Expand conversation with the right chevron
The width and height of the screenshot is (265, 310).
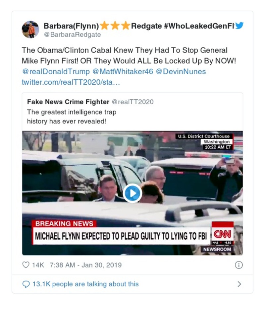pos(239,284)
